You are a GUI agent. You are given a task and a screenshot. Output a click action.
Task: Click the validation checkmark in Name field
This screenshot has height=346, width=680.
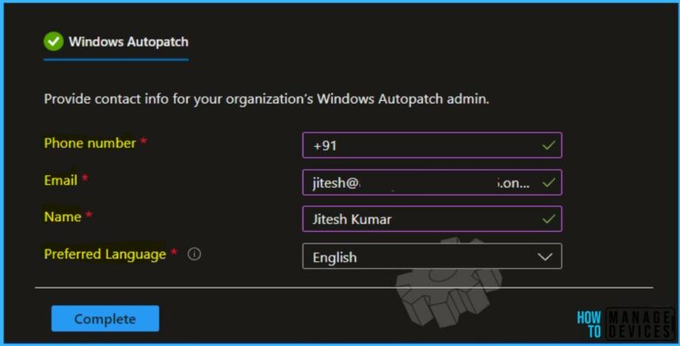pos(549,219)
